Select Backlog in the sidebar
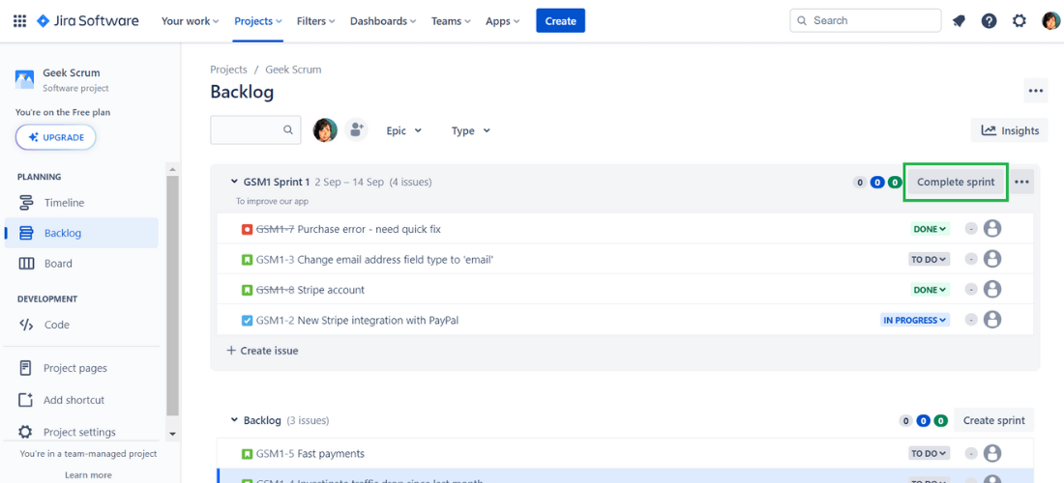 [81, 233]
